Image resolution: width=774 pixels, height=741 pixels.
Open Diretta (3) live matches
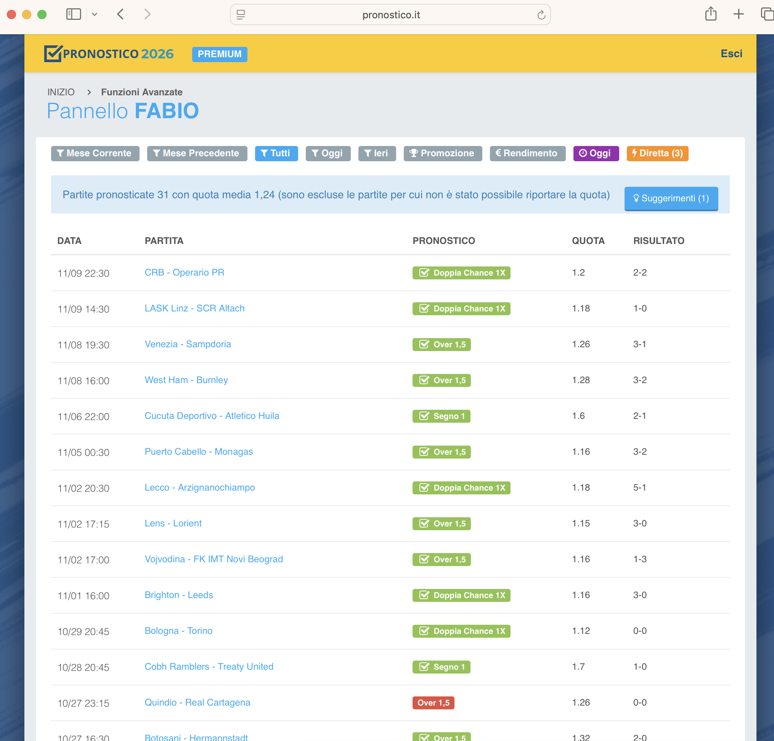657,153
